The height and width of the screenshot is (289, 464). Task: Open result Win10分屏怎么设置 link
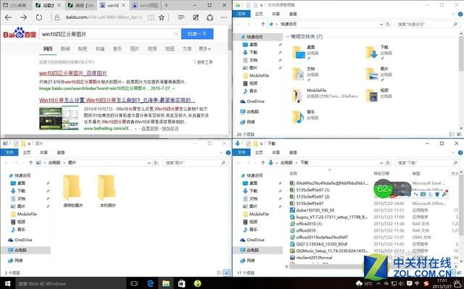[117, 100]
